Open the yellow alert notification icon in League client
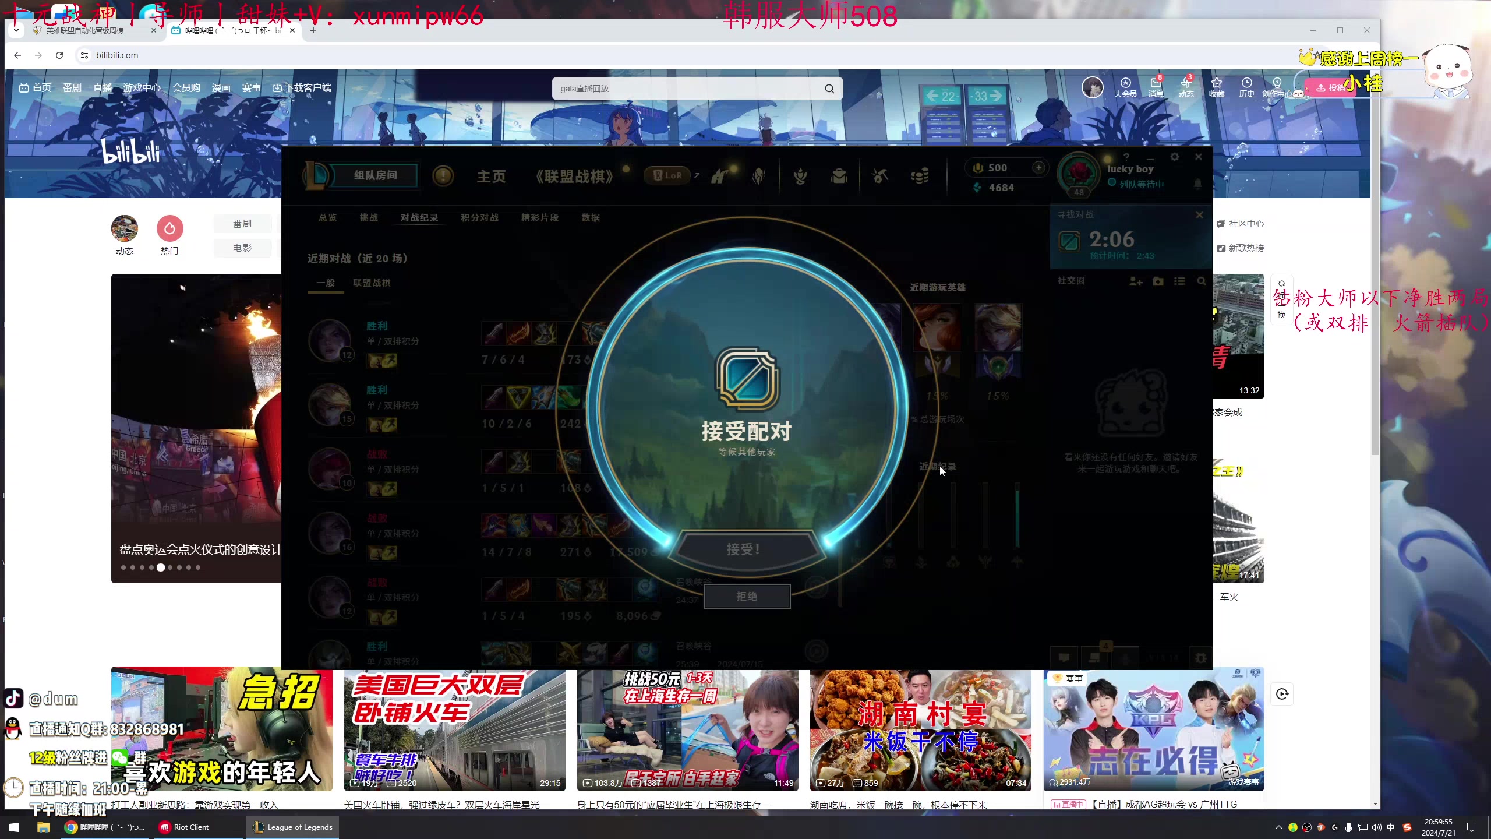This screenshot has height=839, width=1491. coord(443,175)
